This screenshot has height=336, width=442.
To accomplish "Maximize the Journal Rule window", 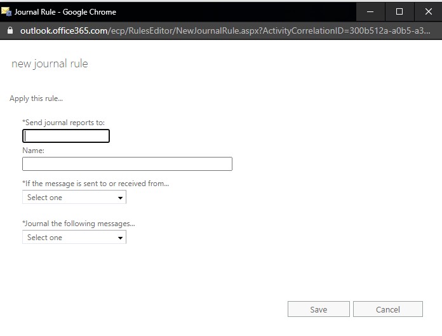I will point(399,11).
